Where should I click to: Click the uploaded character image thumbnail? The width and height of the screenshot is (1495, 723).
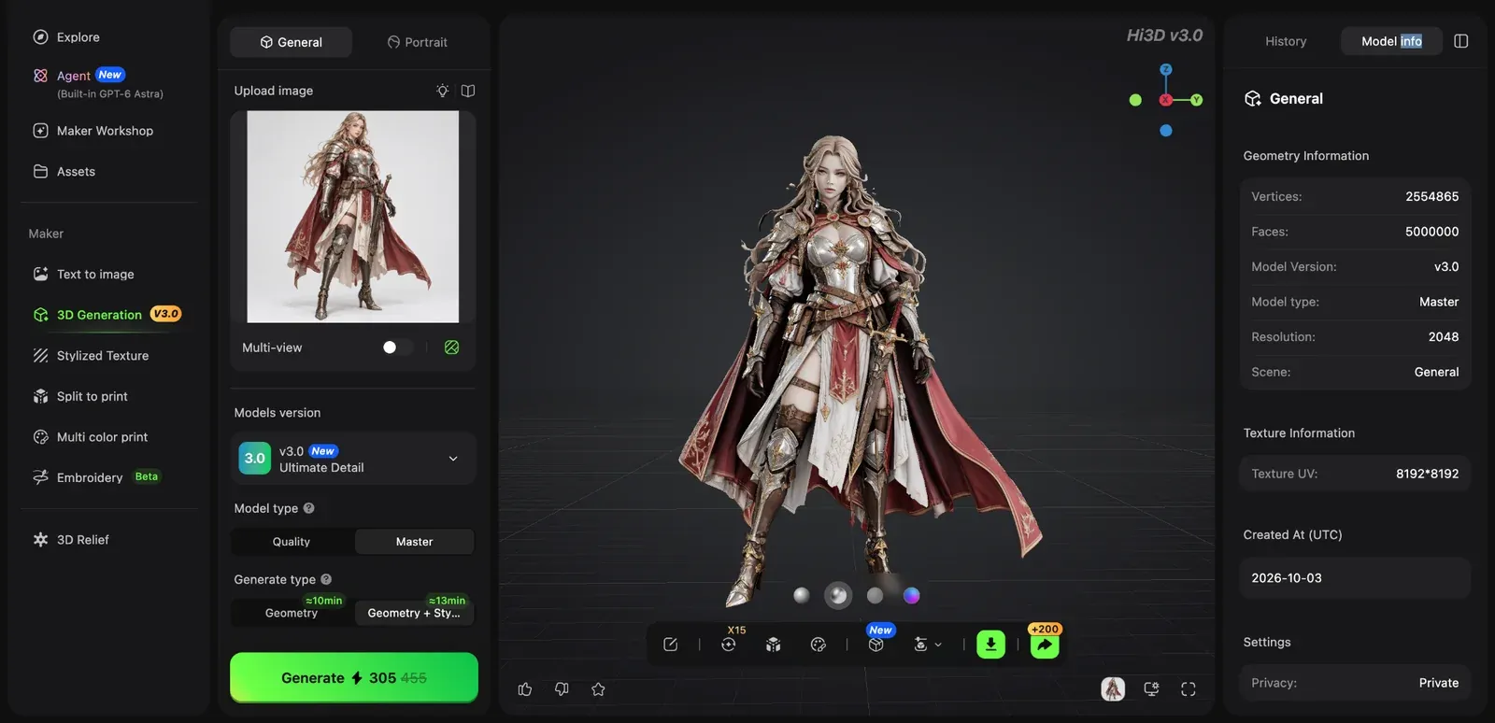(353, 217)
